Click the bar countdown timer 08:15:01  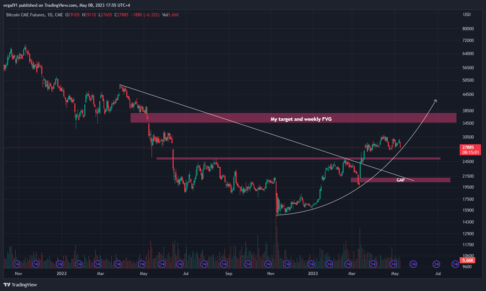pos(471,152)
